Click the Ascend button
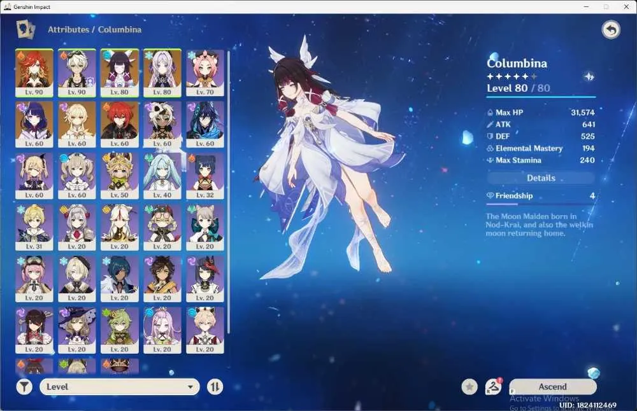 tap(552, 387)
